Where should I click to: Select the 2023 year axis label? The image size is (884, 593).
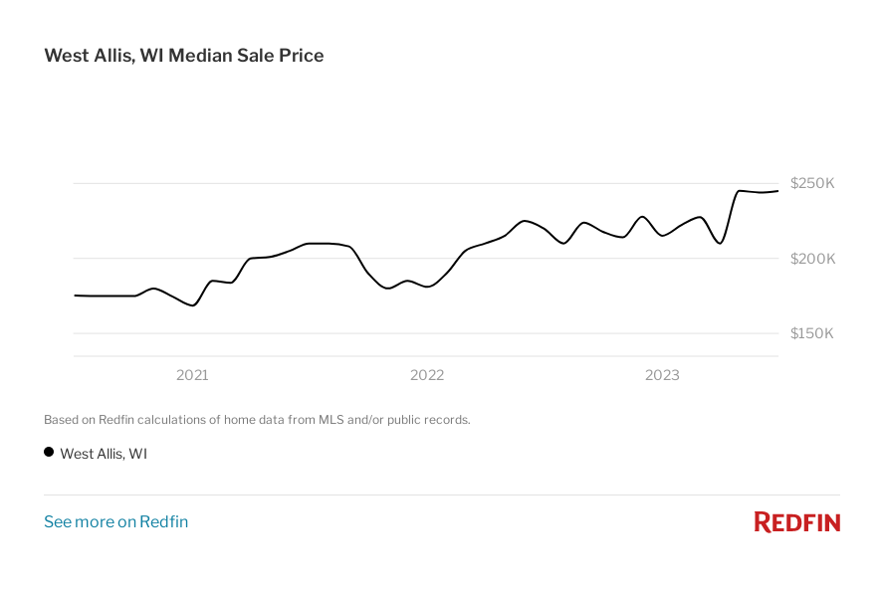pos(662,375)
